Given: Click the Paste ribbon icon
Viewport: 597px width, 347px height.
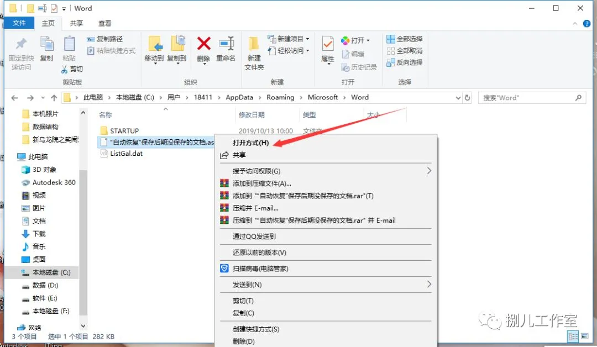Looking at the screenshot, I should (69, 44).
